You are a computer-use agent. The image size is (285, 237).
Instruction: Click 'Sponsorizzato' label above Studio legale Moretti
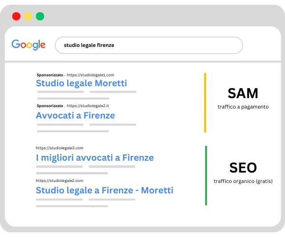click(x=49, y=75)
